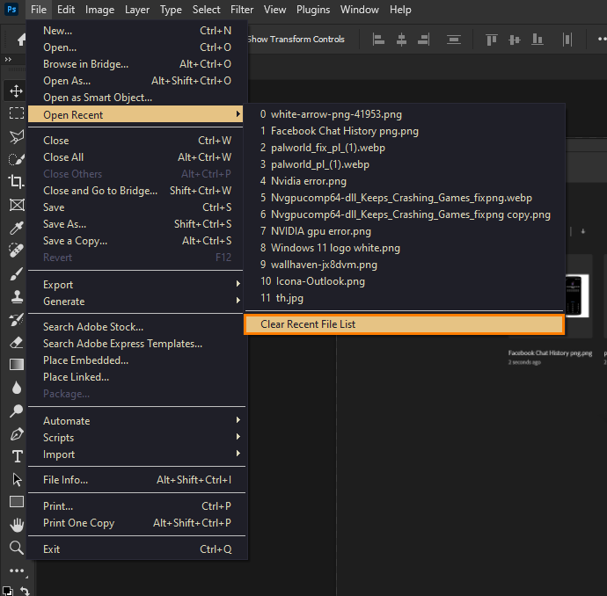Image resolution: width=607 pixels, height=596 pixels.
Task: Choose Search Adobe Stock... entry
Action: pyautogui.click(x=135, y=327)
